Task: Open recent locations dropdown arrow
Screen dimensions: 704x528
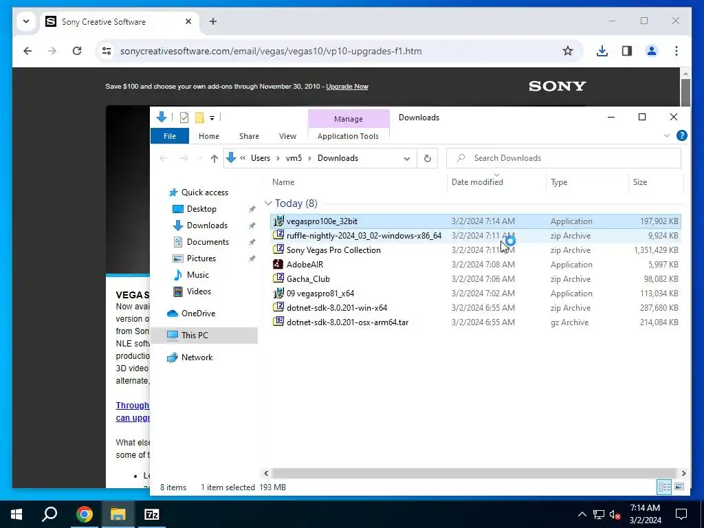Action: point(200,158)
